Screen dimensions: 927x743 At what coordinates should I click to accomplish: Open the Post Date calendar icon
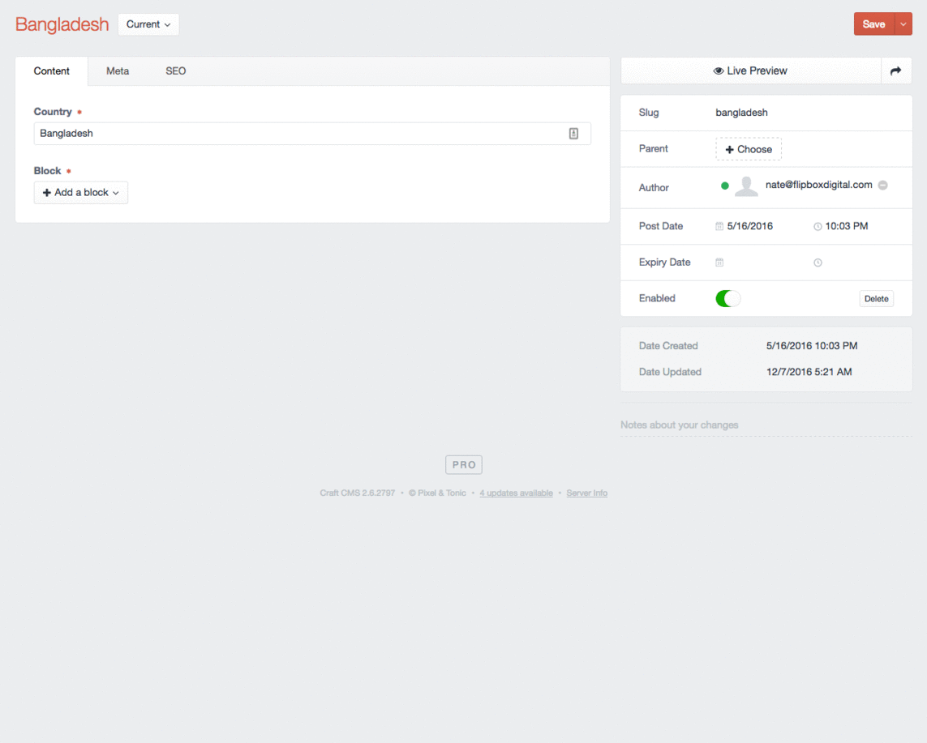coord(719,226)
